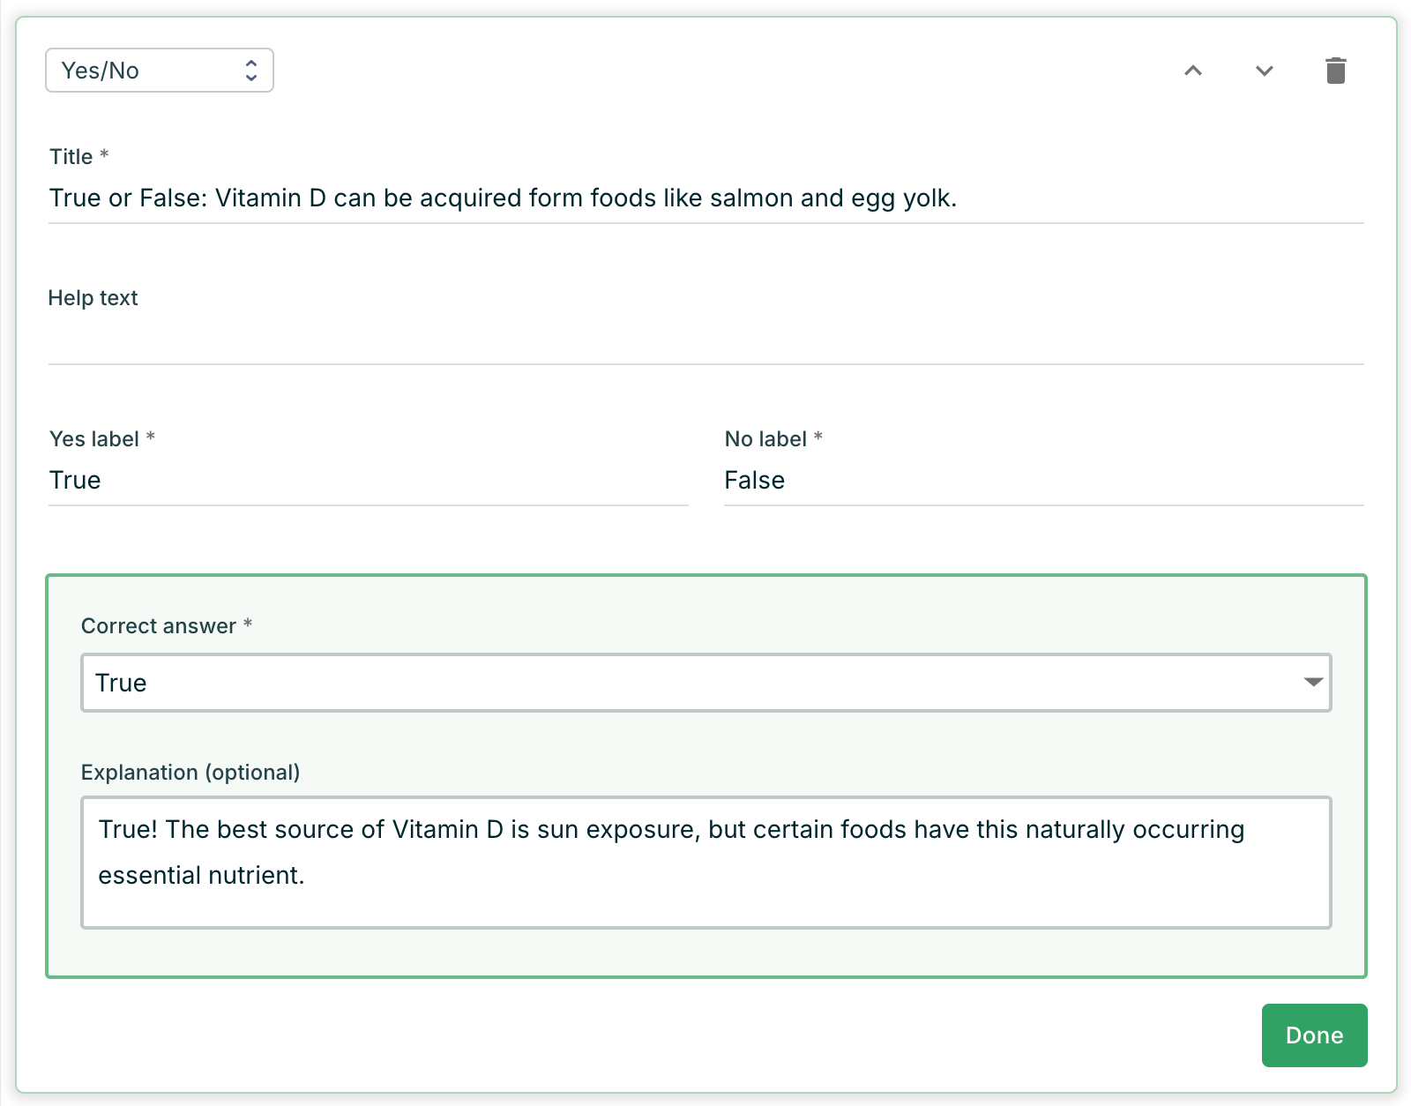Click the "Explanation (optional)" label

(190, 773)
